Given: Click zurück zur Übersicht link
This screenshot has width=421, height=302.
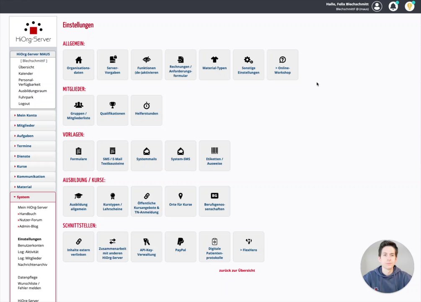Looking at the screenshot, I should pos(237,271).
